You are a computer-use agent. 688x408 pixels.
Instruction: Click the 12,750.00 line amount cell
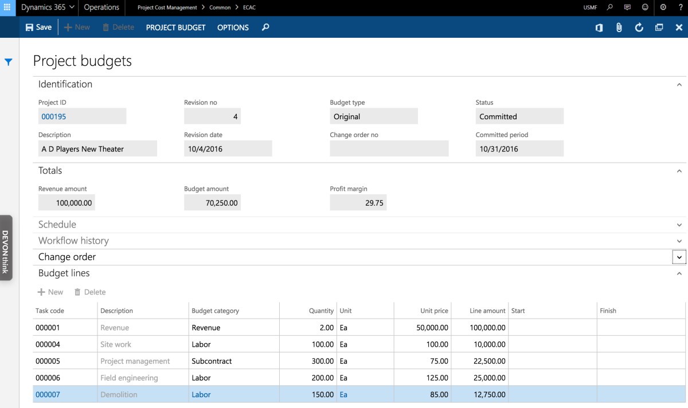click(480, 394)
